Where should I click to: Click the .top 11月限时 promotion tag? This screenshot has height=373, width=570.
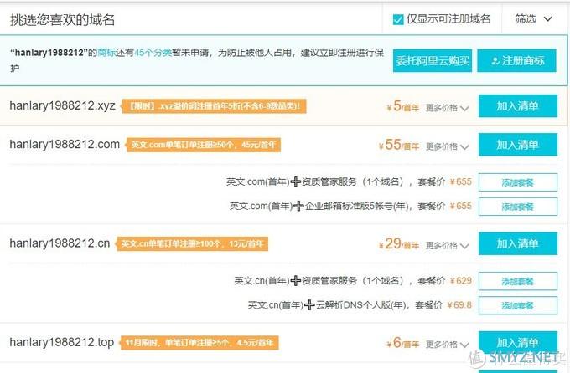199,343
